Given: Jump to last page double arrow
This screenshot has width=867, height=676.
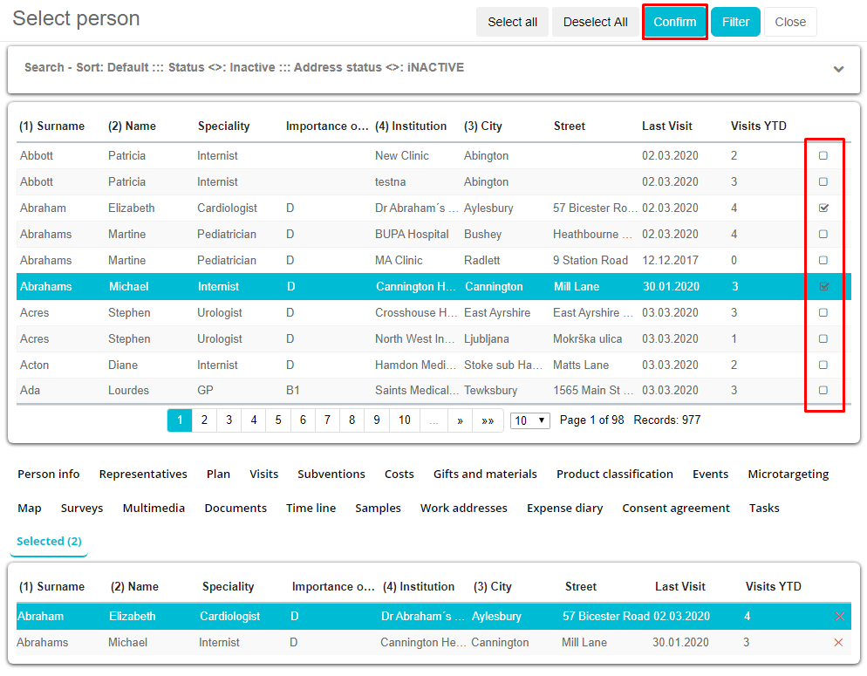Looking at the screenshot, I should pyautogui.click(x=487, y=420).
